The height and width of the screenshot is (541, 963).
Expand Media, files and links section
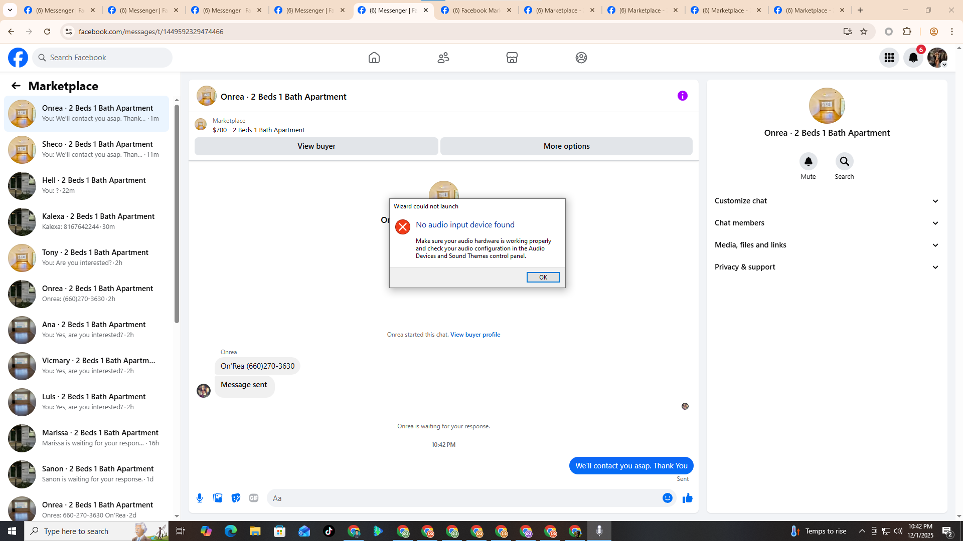click(827, 245)
